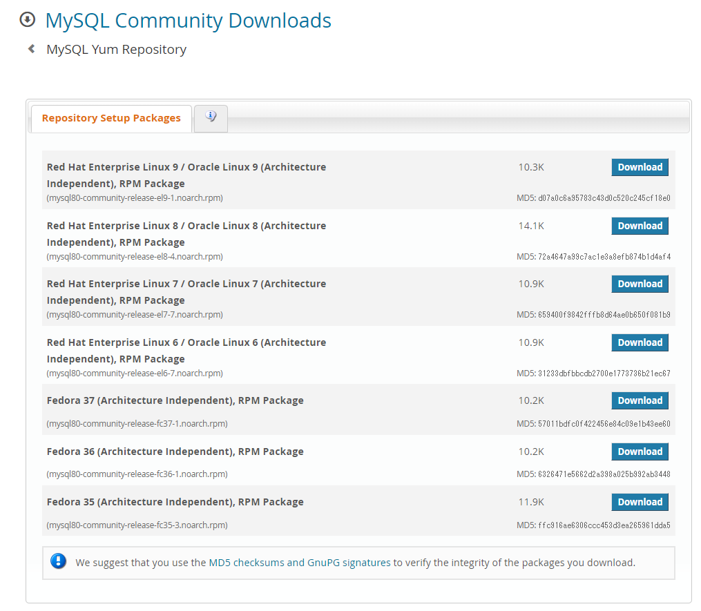The image size is (701, 611).
Task: Click the 10.3K file size value
Action: click(x=531, y=167)
